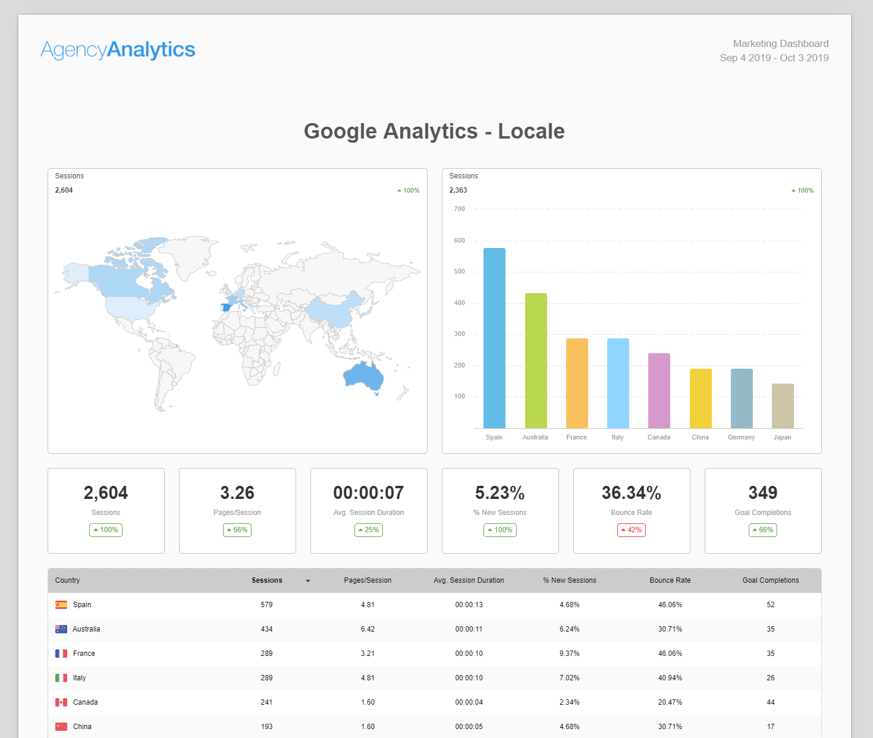Click the Google Analytics - Locale heading

pos(434,131)
